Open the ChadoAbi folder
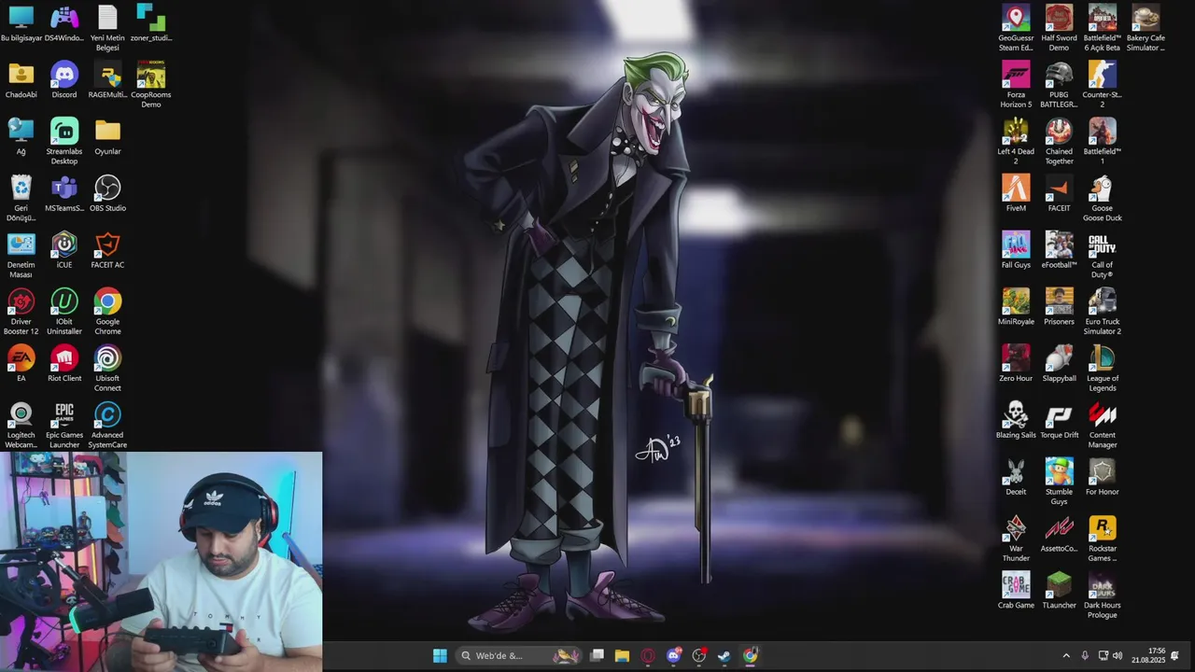The width and height of the screenshot is (1195, 672). click(x=21, y=80)
